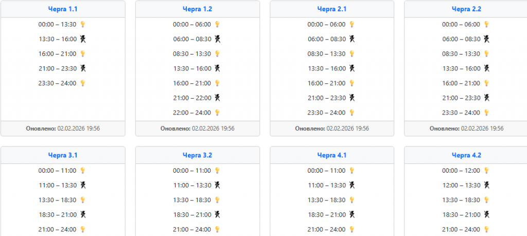The width and height of the screenshot is (527, 236).
Task: Click light bulb icon for 00:00 – 13:30 in Черга 1.1
Action: [x=82, y=24]
